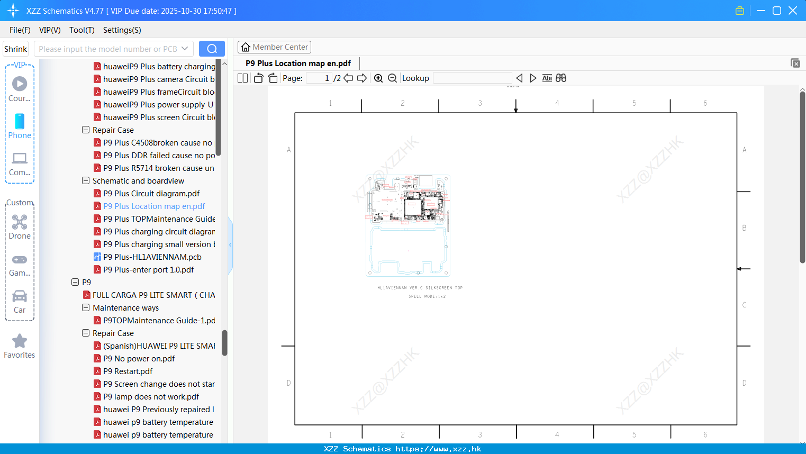This screenshot has height=454, width=806.
Task: Toggle the two-page view icon
Action: click(243, 78)
